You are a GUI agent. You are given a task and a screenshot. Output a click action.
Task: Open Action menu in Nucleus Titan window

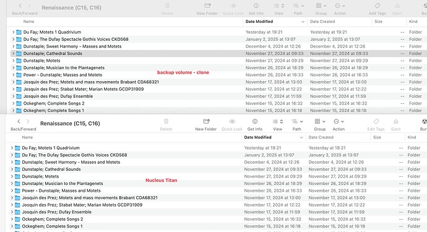339,121
